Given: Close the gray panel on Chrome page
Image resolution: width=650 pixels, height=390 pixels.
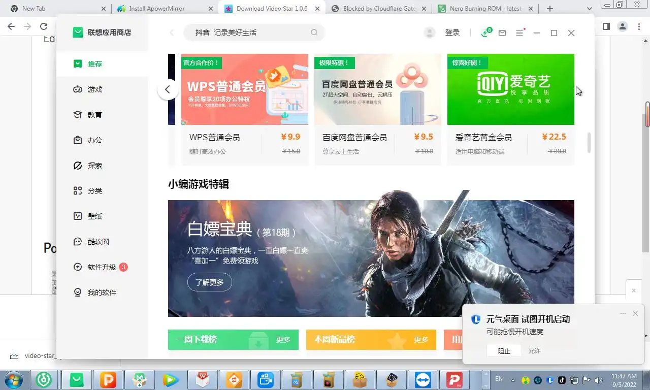Looking at the screenshot, I should [633, 291].
